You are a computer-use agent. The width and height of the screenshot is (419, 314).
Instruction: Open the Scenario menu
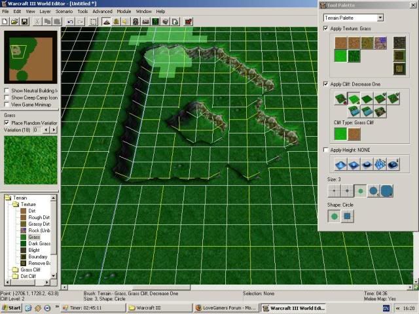64,12
